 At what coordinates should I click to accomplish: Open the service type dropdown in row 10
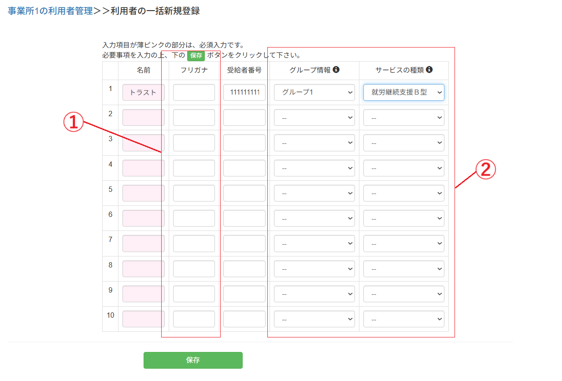tap(403, 319)
